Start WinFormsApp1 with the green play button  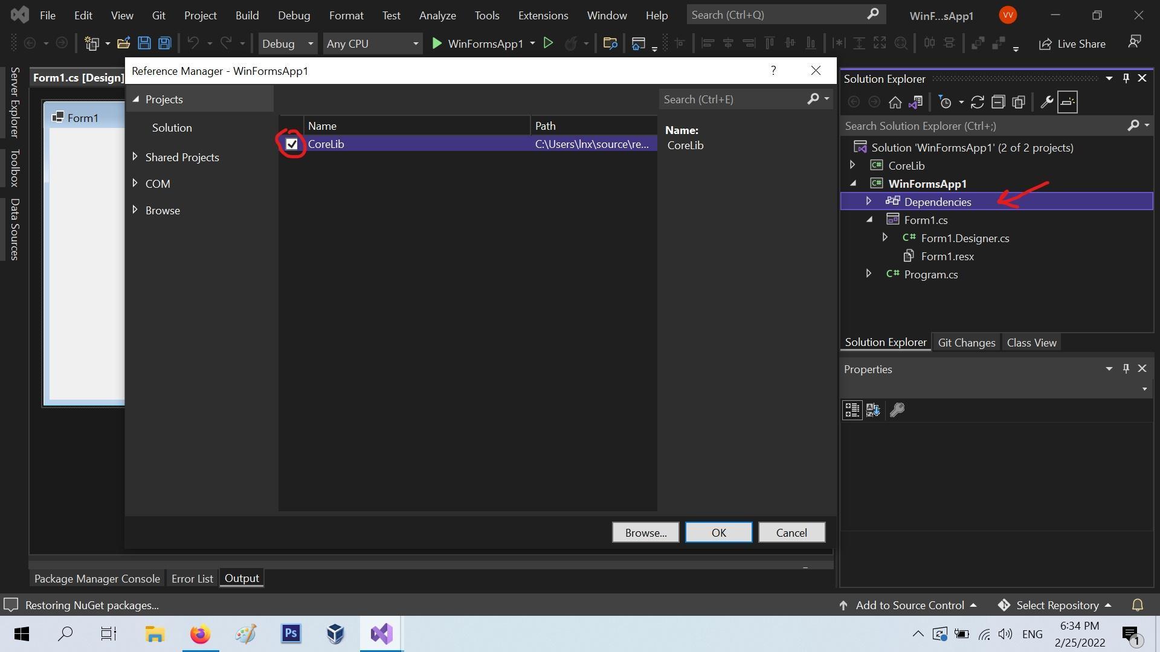point(437,43)
